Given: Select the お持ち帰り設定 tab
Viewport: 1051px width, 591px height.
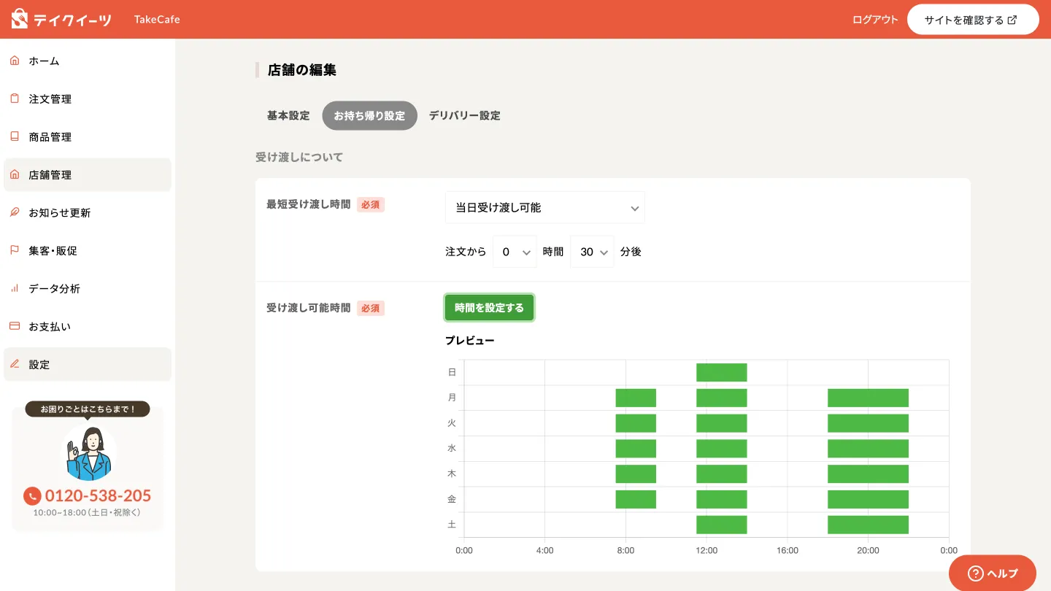Looking at the screenshot, I should tap(369, 115).
